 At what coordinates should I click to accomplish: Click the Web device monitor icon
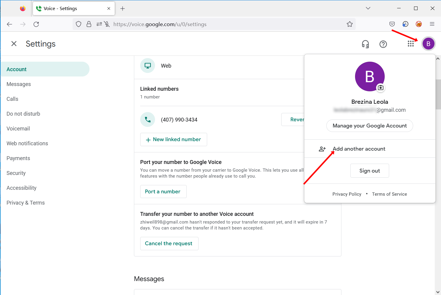[x=148, y=66]
